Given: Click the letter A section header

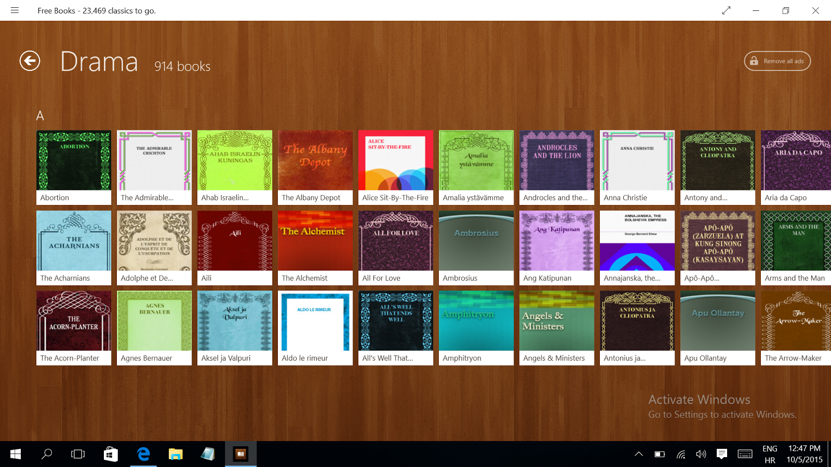Looking at the screenshot, I should 40,116.
